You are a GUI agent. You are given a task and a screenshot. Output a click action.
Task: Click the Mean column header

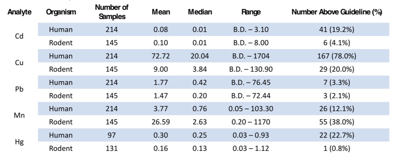[x=161, y=12]
